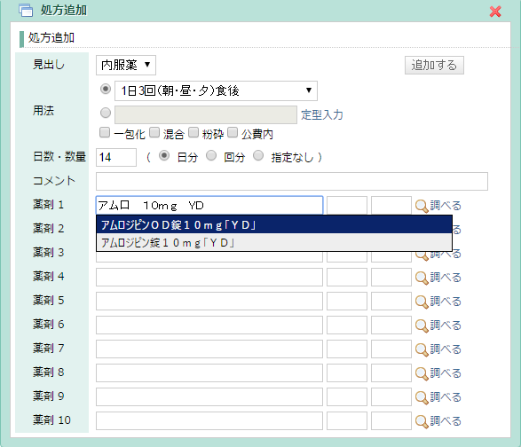Pick suggestion アムロジピン錠10mg「YD」
Viewport: 521px width, 447px height.
(x=274, y=242)
